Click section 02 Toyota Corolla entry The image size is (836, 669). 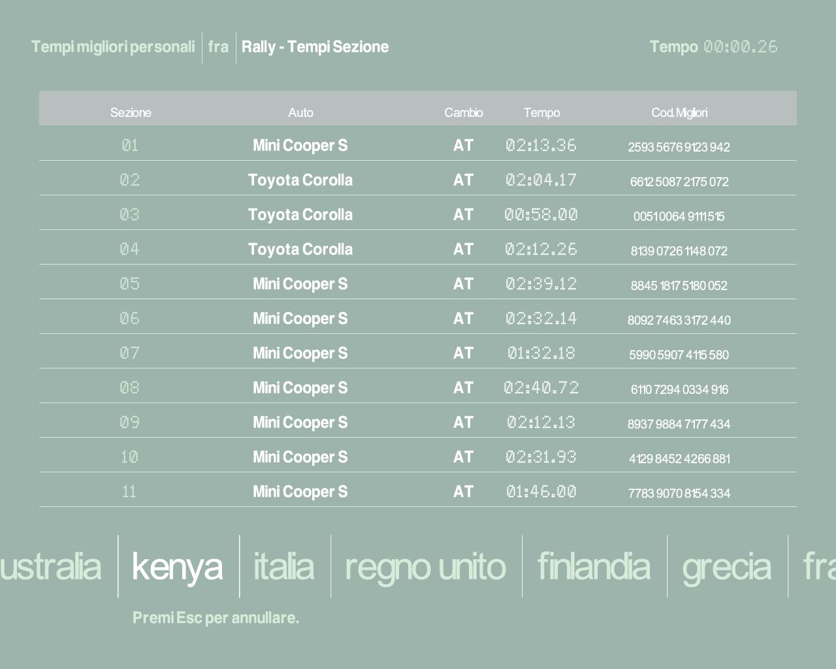300,180
